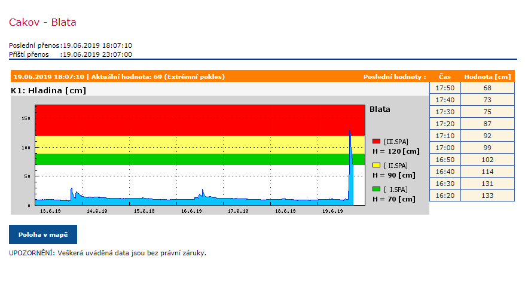The width and height of the screenshot is (525, 284).
Task: Select the 16:30 time cell
Action: [x=445, y=184]
